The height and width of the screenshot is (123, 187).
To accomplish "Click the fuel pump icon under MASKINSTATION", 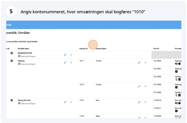I will [x=19, y=56].
